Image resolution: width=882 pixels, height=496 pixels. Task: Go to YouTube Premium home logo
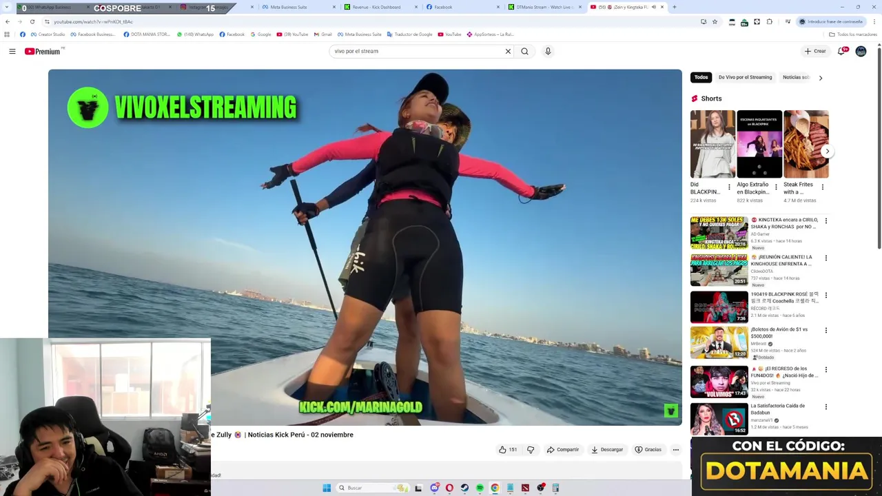(44, 51)
